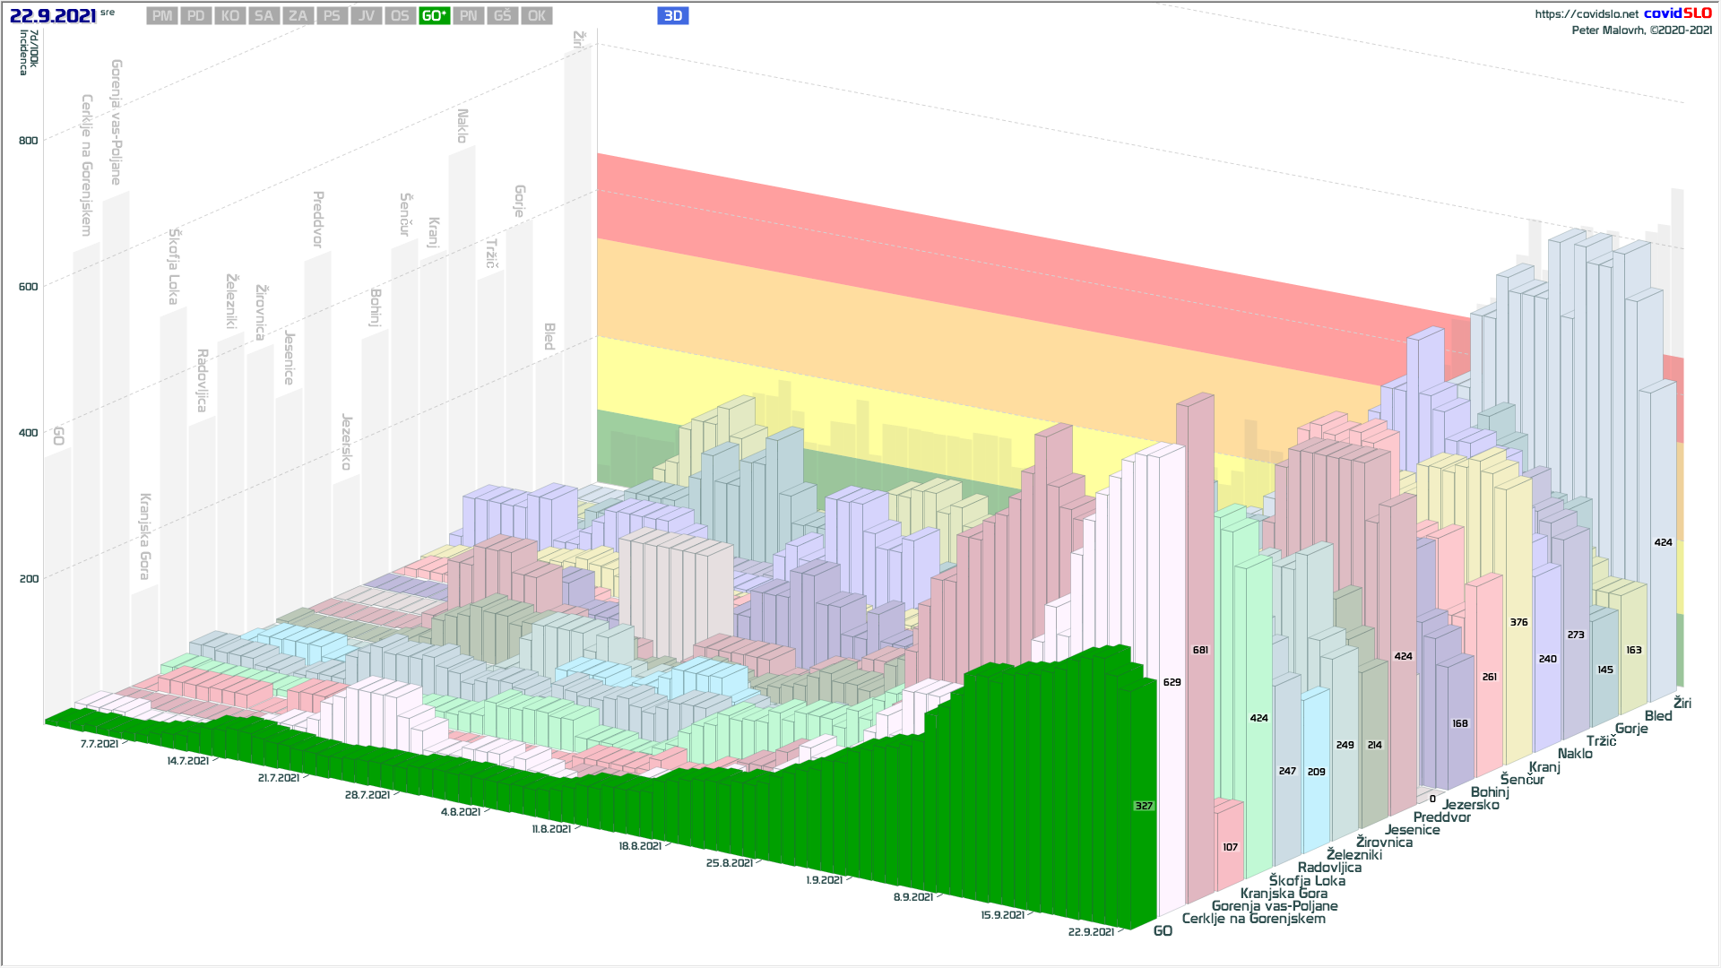Switch to PS region view
1721x968 pixels.
[332, 16]
